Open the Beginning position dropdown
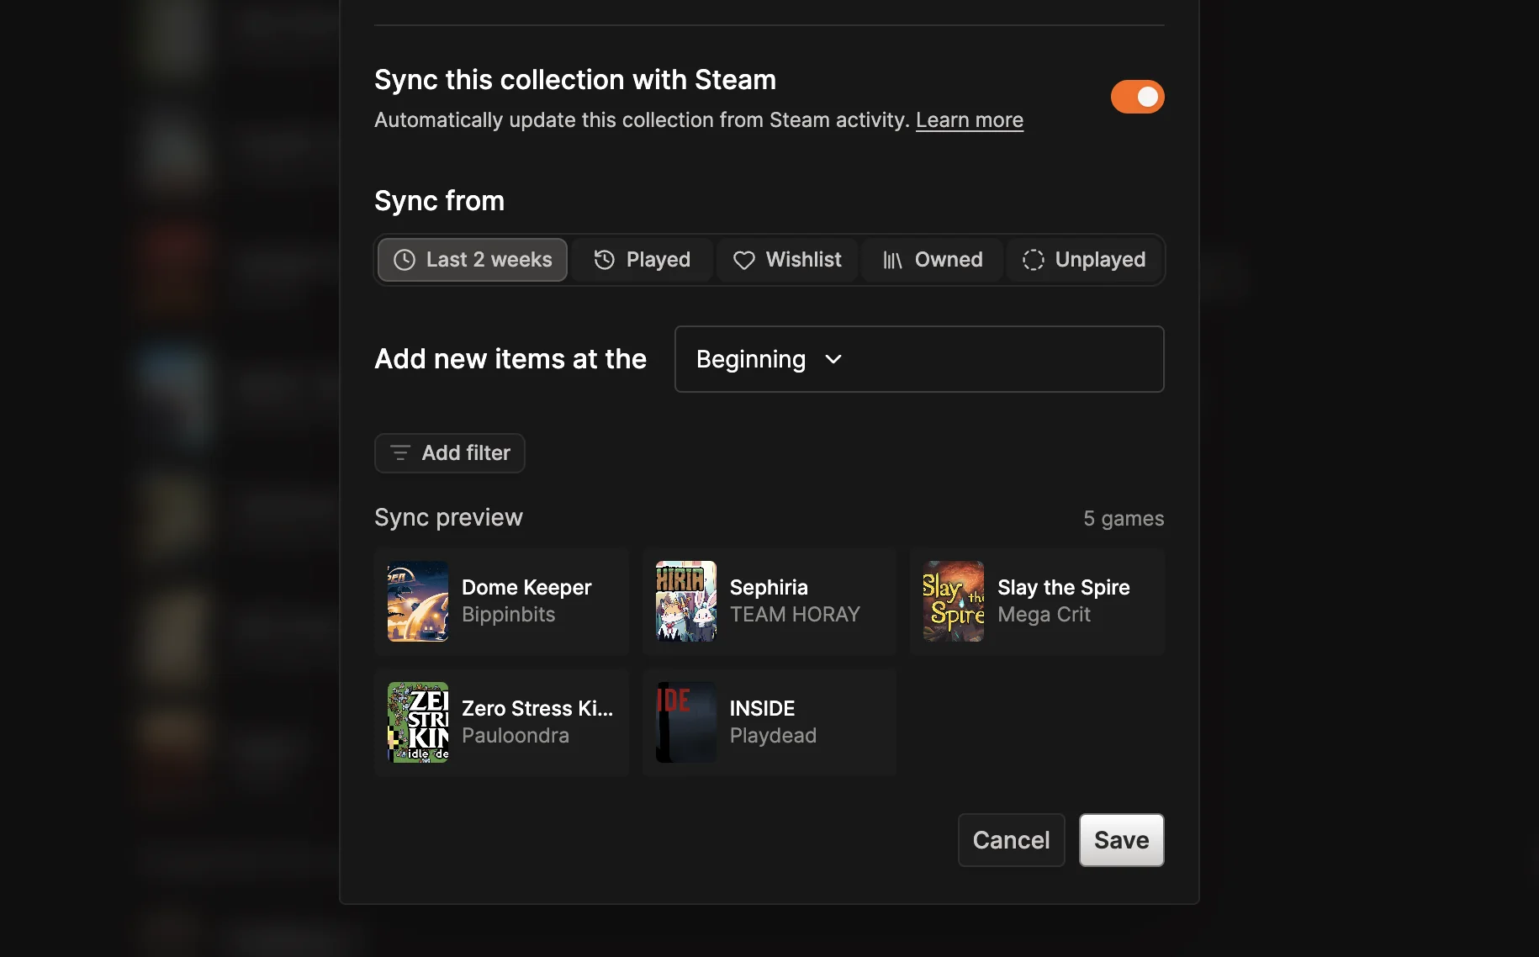Image resolution: width=1539 pixels, height=957 pixels. point(919,359)
